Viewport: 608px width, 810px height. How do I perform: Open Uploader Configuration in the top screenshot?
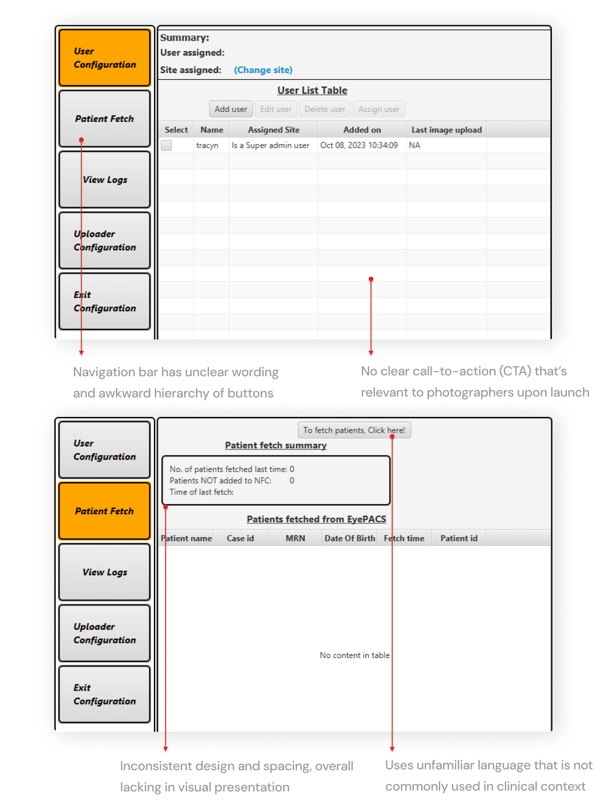(105, 240)
